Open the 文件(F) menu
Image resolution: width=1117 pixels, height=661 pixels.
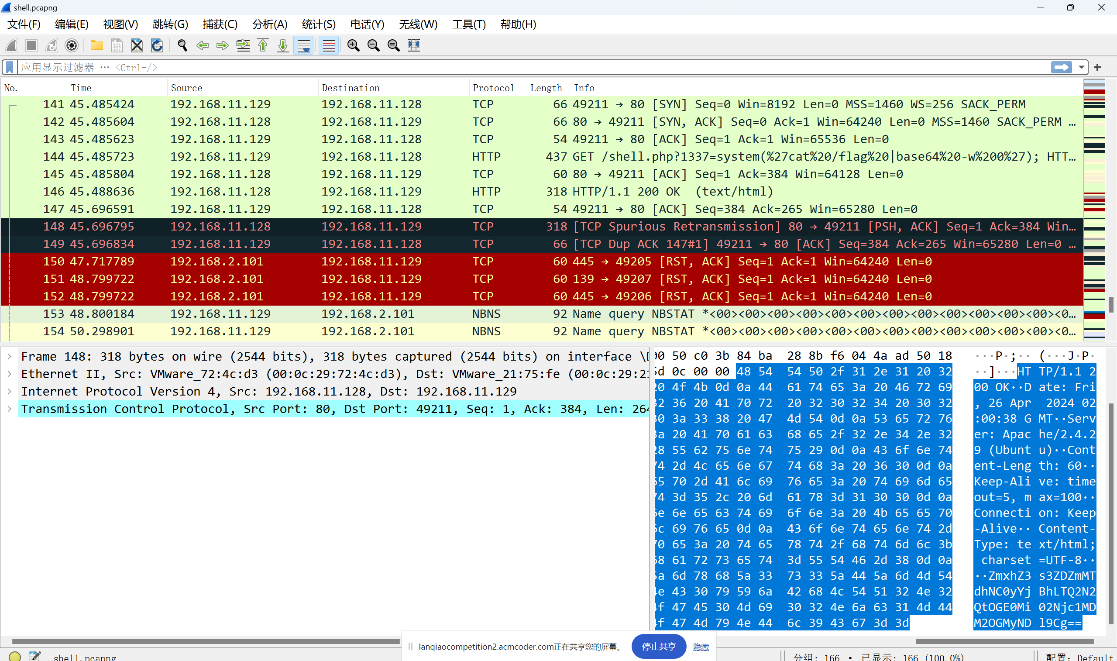click(x=24, y=24)
